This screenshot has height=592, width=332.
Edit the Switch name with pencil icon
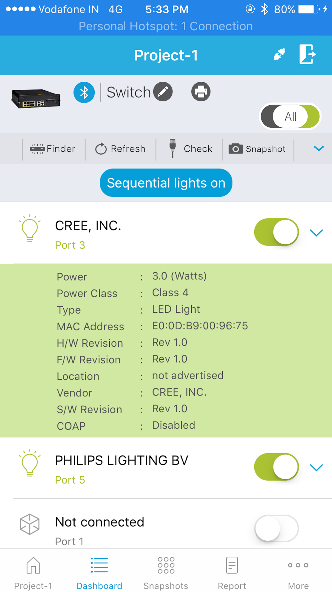coord(163,92)
